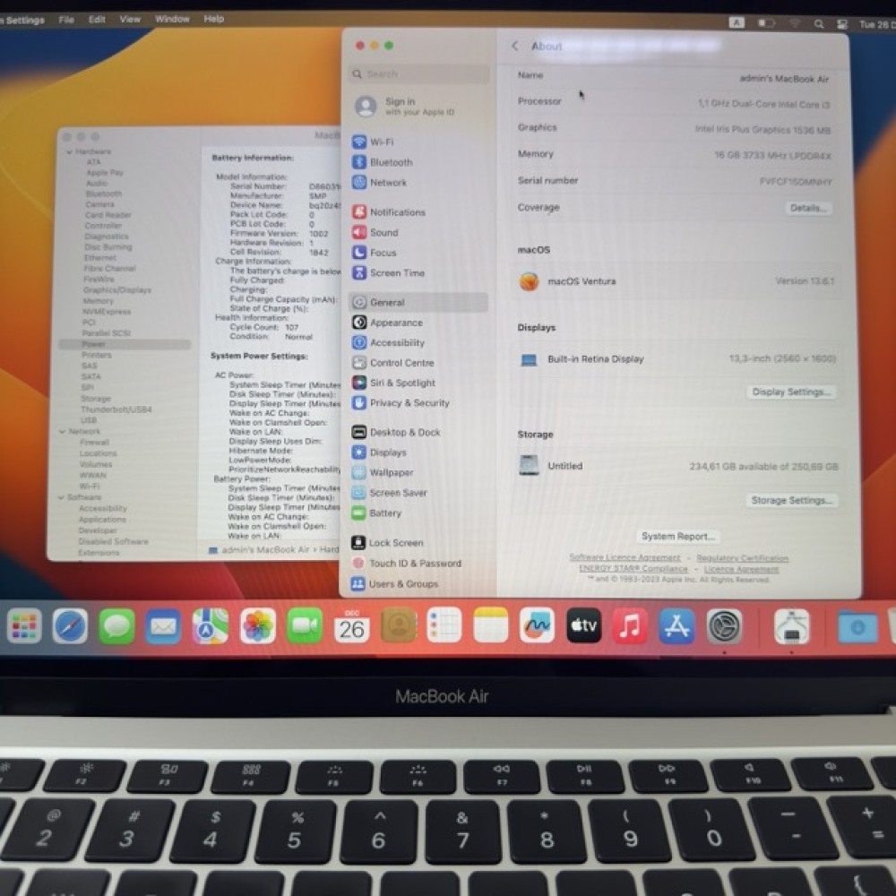The height and width of the screenshot is (896, 896).
Task: Open Spotlight search in menu bar
Action: click(818, 24)
